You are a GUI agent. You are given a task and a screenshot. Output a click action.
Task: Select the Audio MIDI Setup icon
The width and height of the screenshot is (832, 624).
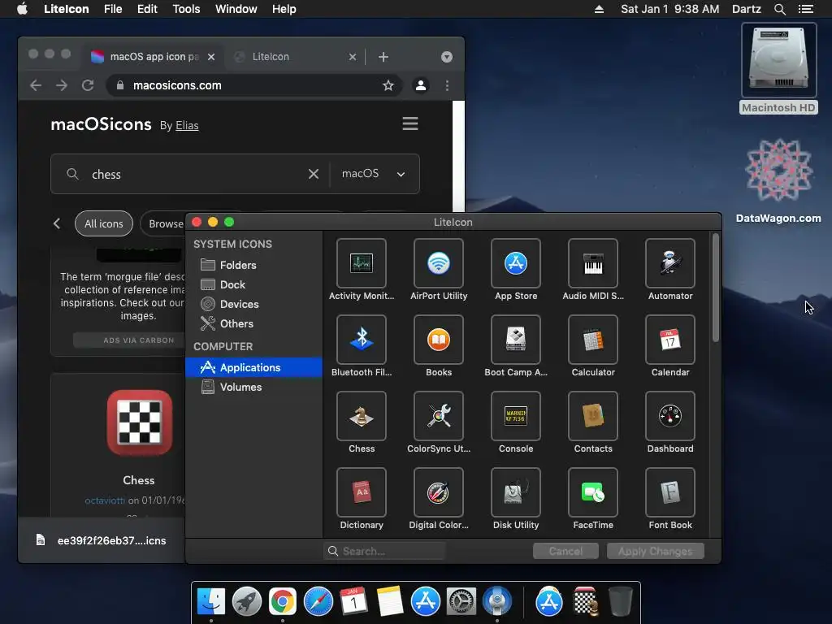pos(592,263)
